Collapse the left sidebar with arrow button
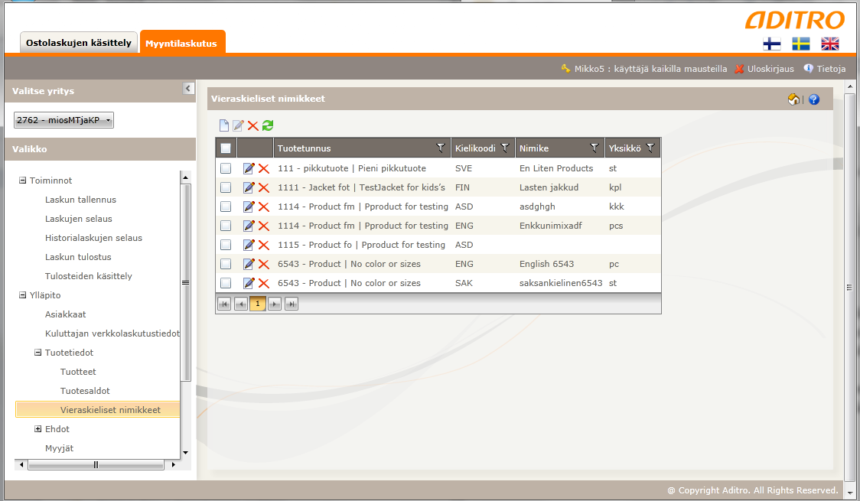The height and width of the screenshot is (501, 860). 188,88
